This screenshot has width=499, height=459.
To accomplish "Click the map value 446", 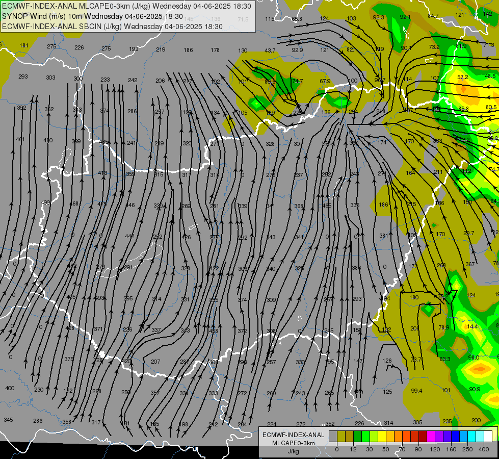I will click(130, 206).
